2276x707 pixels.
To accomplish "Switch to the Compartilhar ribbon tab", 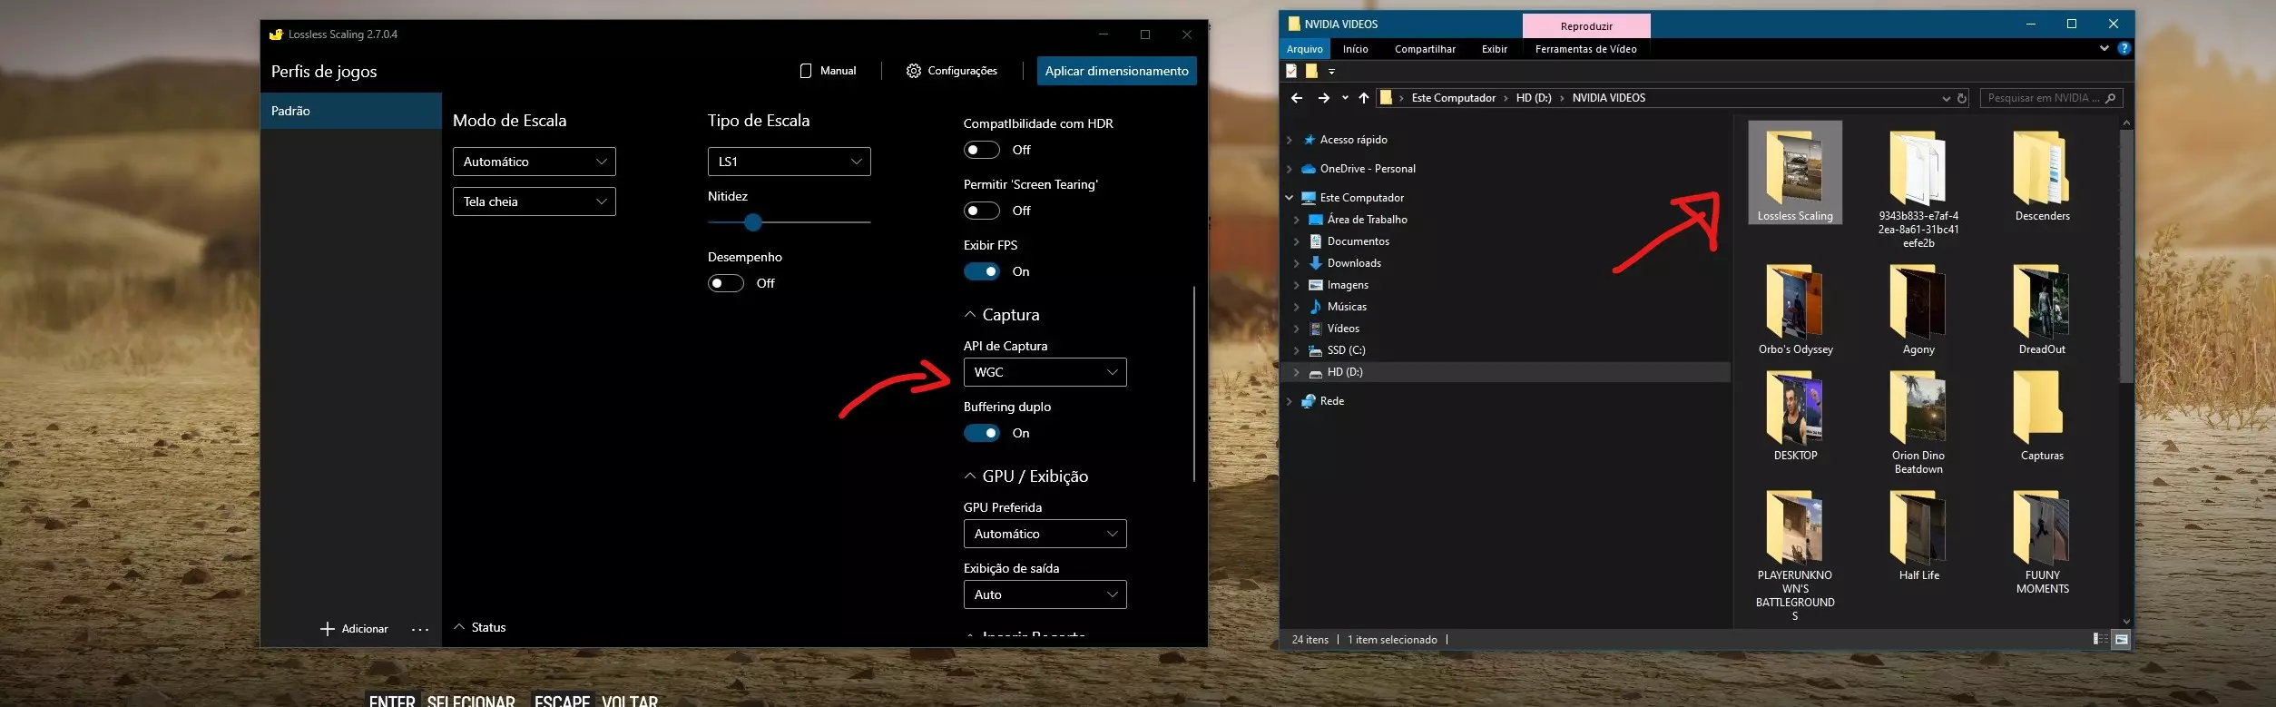I will click(1425, 49).
